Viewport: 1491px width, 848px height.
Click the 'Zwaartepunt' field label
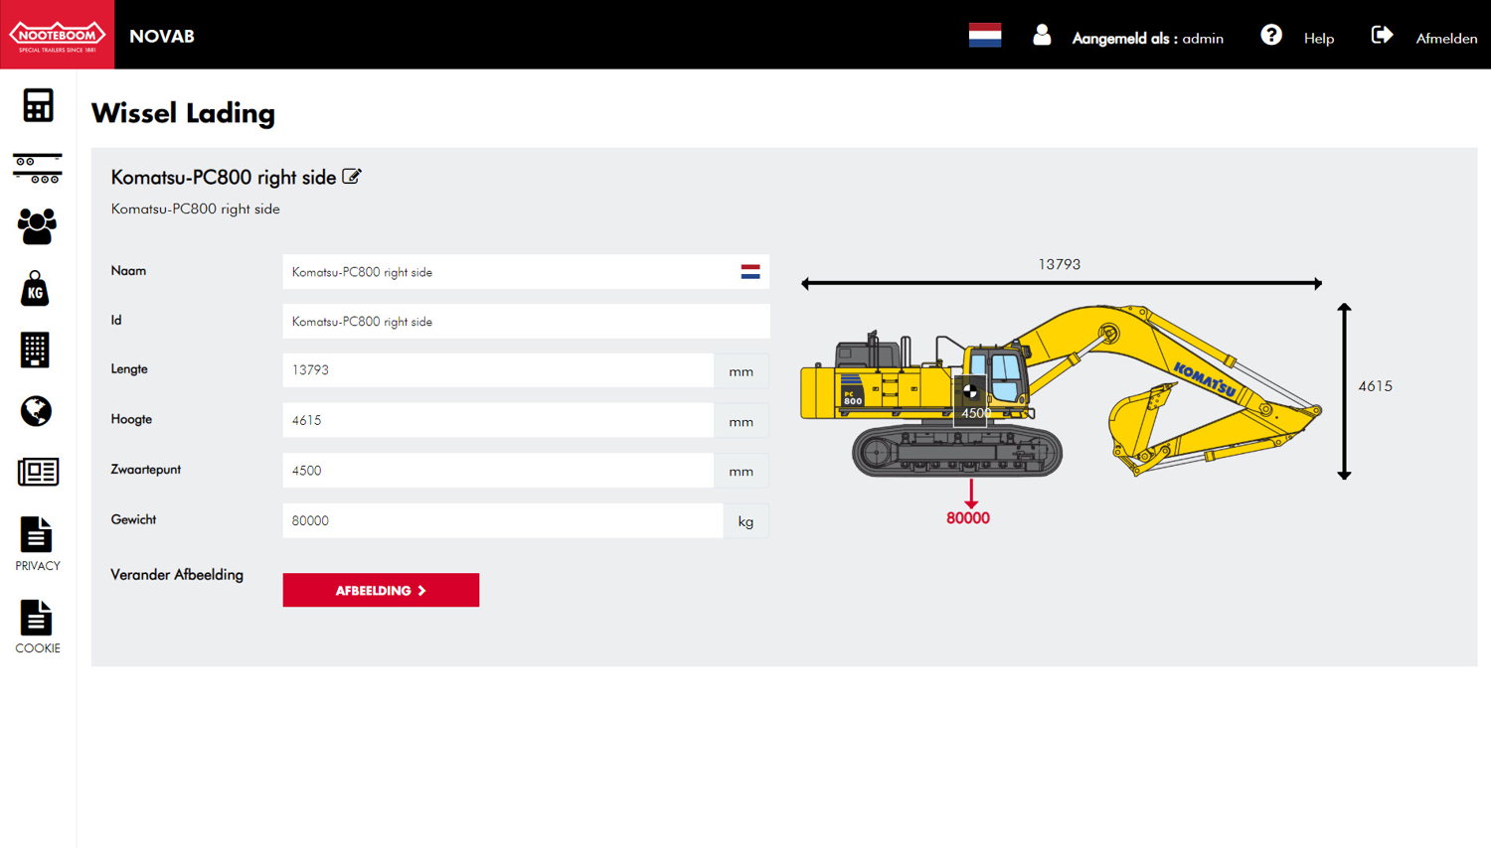pos(146,469)
